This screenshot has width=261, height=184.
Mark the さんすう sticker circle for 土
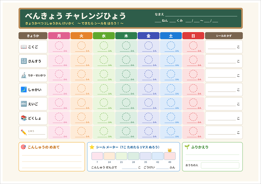(171, 60)
